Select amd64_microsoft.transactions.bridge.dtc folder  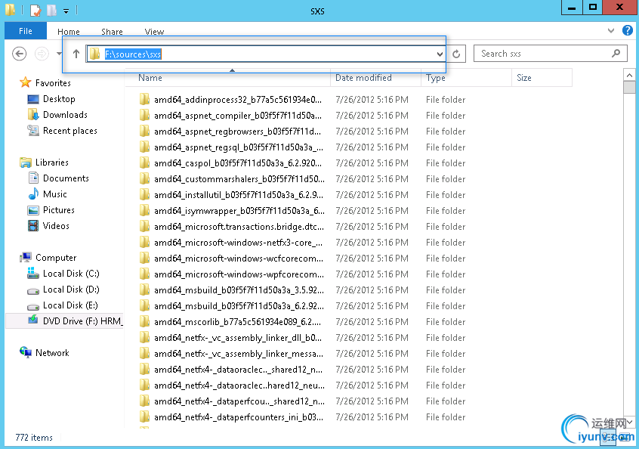tap(239, 226)
